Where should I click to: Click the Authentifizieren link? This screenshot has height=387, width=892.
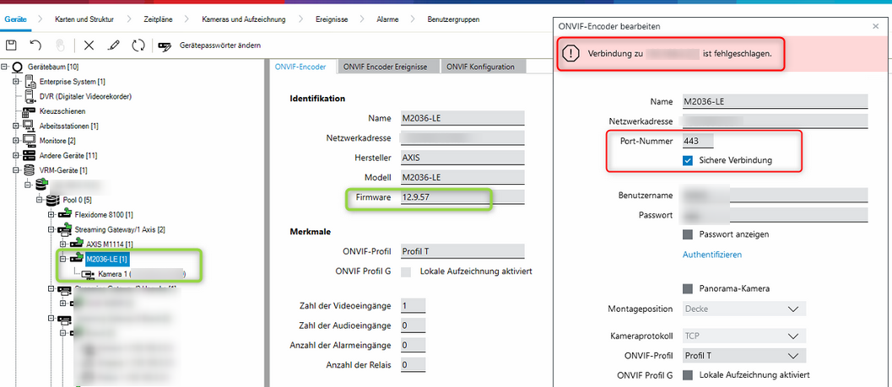(x=712, y=255)
